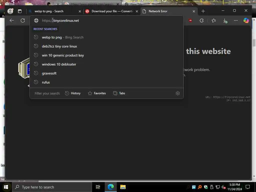Select 'webp to png' recent search
Viewport: 256px width, 192px height.
tap(106, 37)
